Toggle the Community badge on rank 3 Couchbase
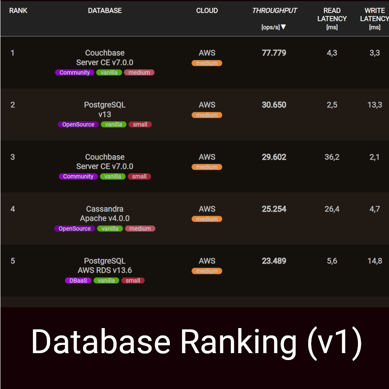Image resolution: width=389 pixels, height=389 pixels. click(78, 176)
